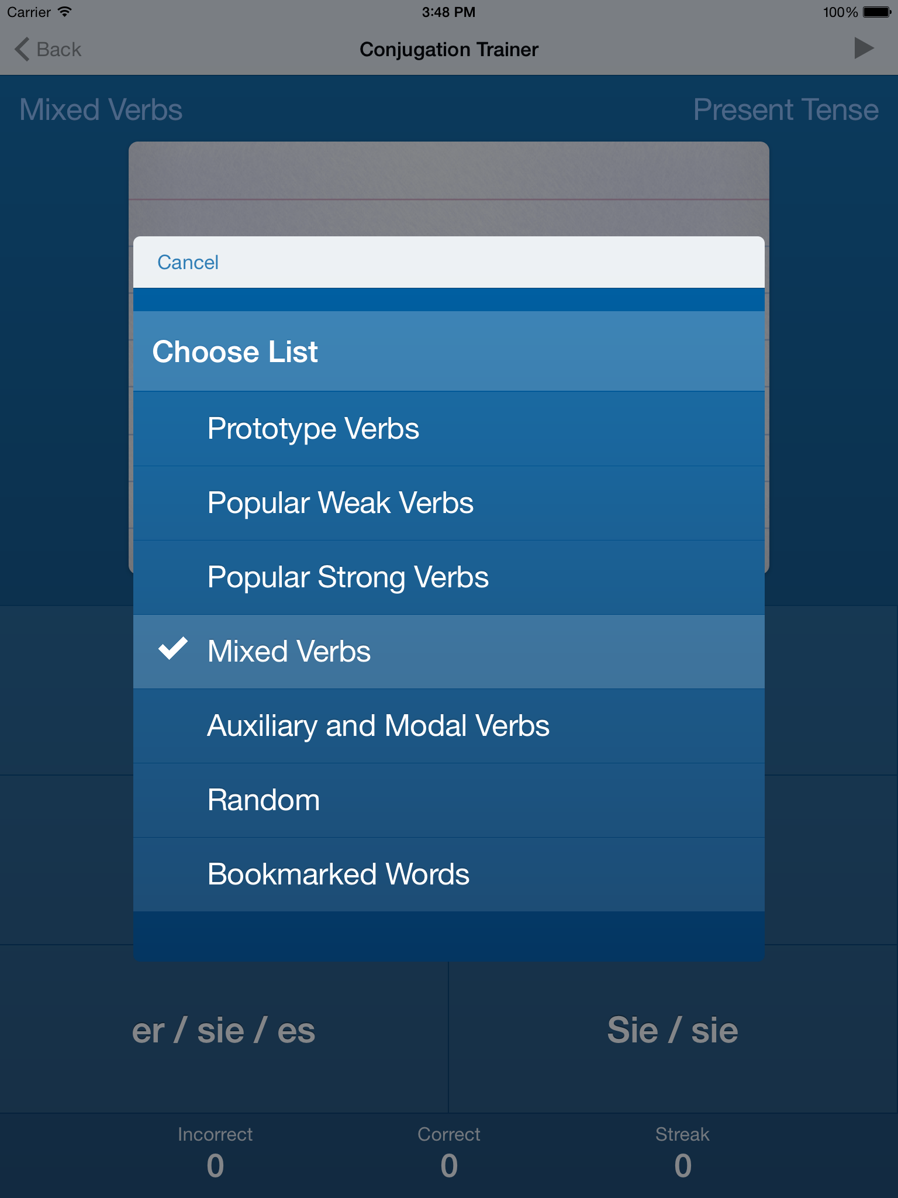
Task: Open the Present Tense dropdown
Action: [785, 109]
